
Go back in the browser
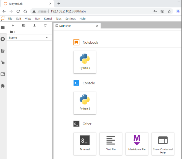click(4, 11)
